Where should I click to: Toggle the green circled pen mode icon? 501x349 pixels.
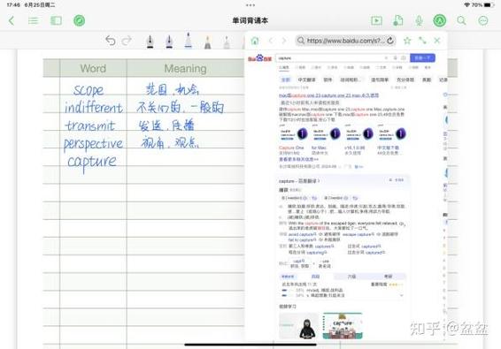click(440, 20)
